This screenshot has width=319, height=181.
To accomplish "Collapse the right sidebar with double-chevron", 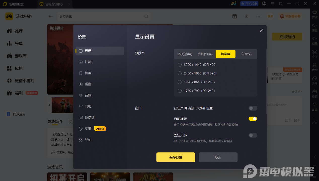I will tap(314, 4).
